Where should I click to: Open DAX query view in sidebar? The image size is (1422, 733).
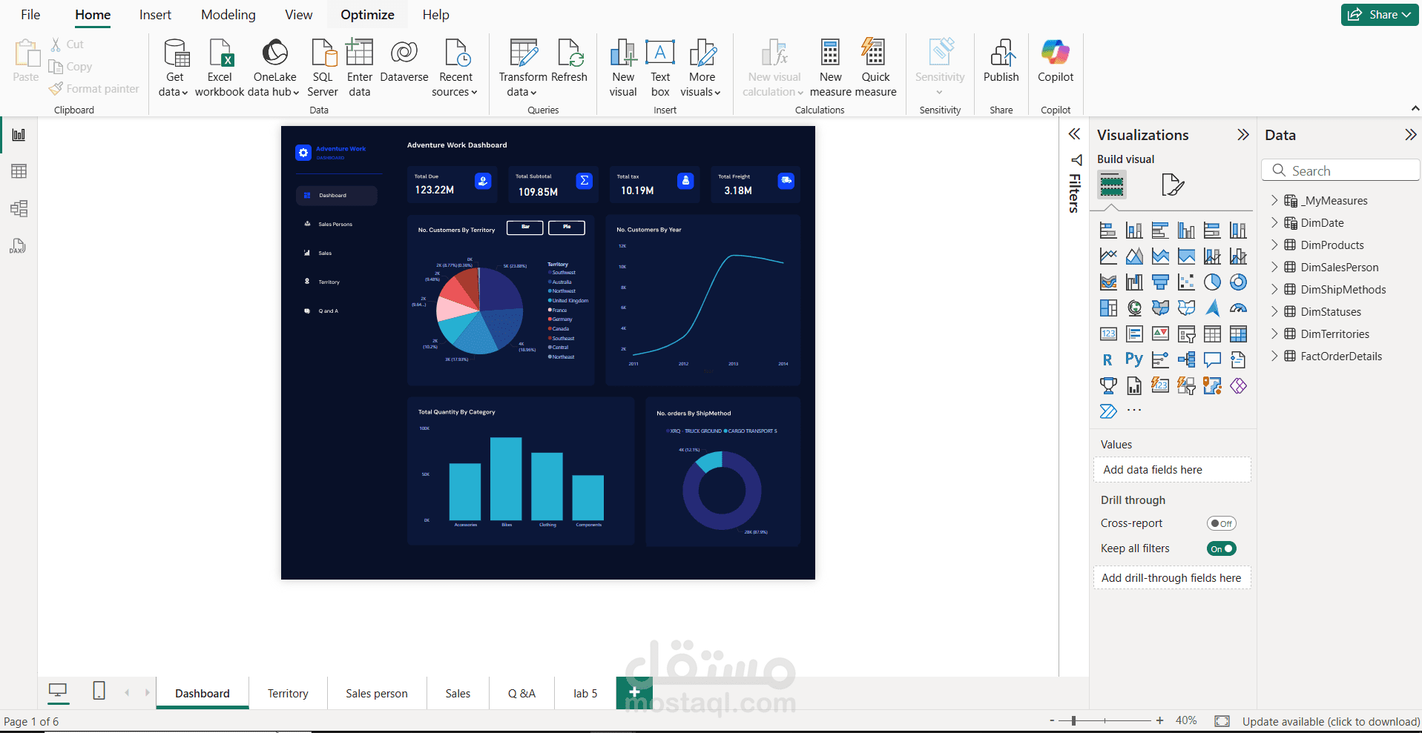click(19, 246)
